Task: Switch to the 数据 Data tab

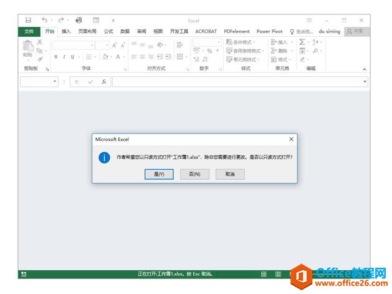Action: (x=125, y=32)
